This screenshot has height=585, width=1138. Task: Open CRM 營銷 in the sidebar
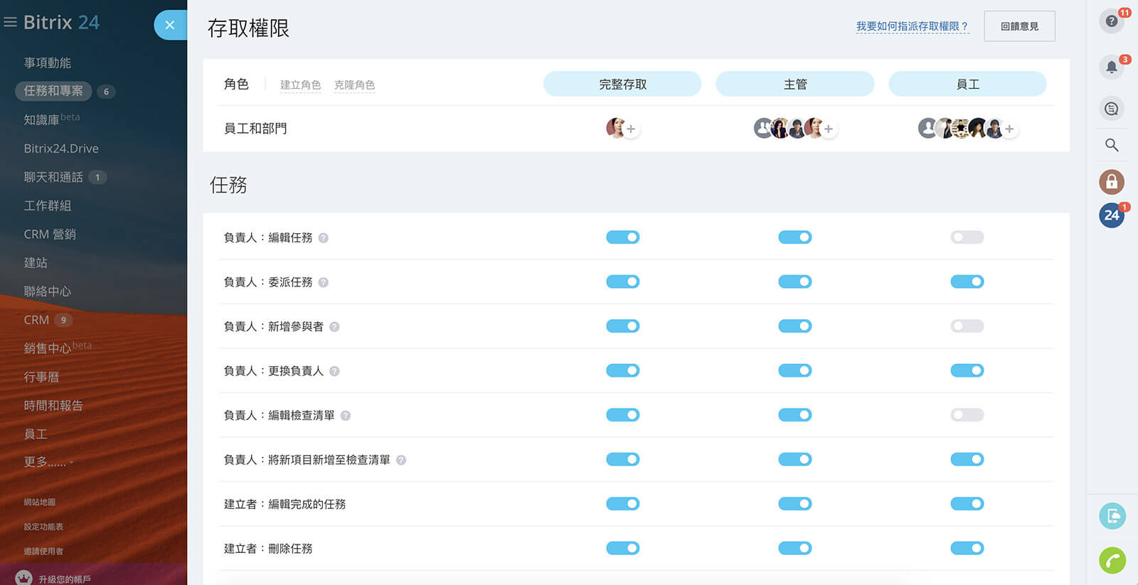pyautogui.click(x=50, y=234)
